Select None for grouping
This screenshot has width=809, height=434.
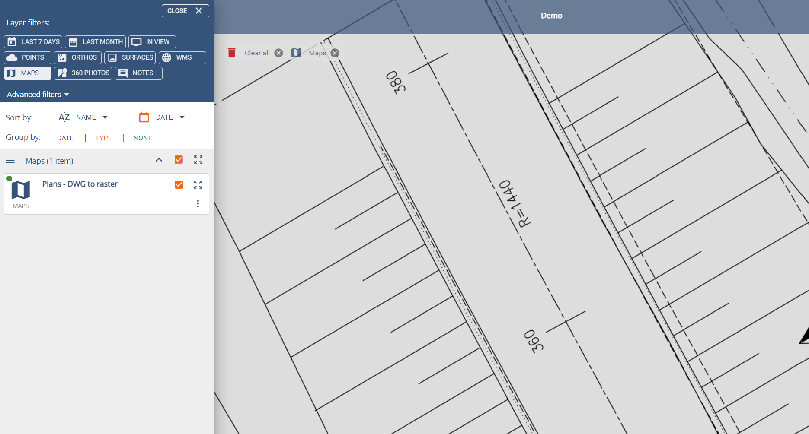click(143, 138)
